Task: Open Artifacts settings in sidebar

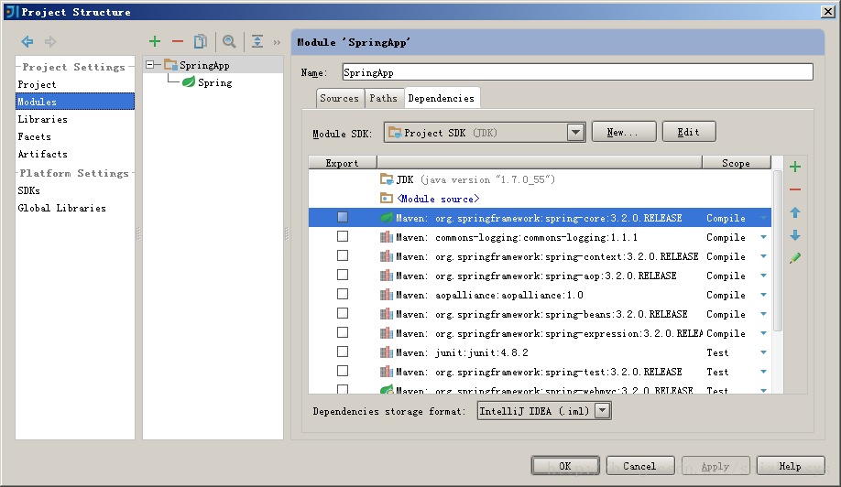Action: tap(75, 154)
